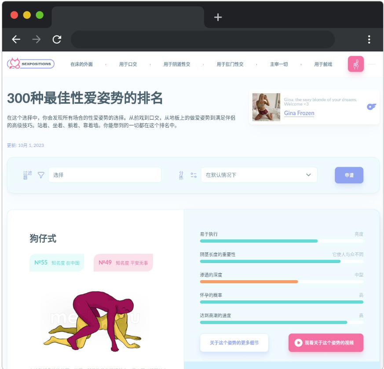Click the funnel filter icon
384x369 pixels.
(41, 175)
